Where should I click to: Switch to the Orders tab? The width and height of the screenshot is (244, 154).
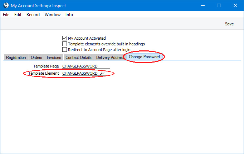point(36,58)
